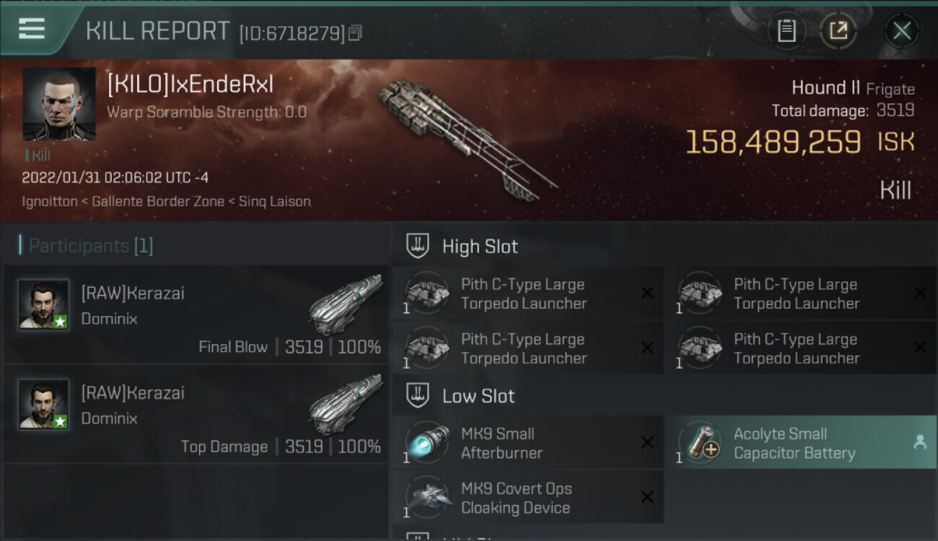This screenshot has width=938, height=541.
Task: Close the kill report window
Action: click(x=901, y=31)
